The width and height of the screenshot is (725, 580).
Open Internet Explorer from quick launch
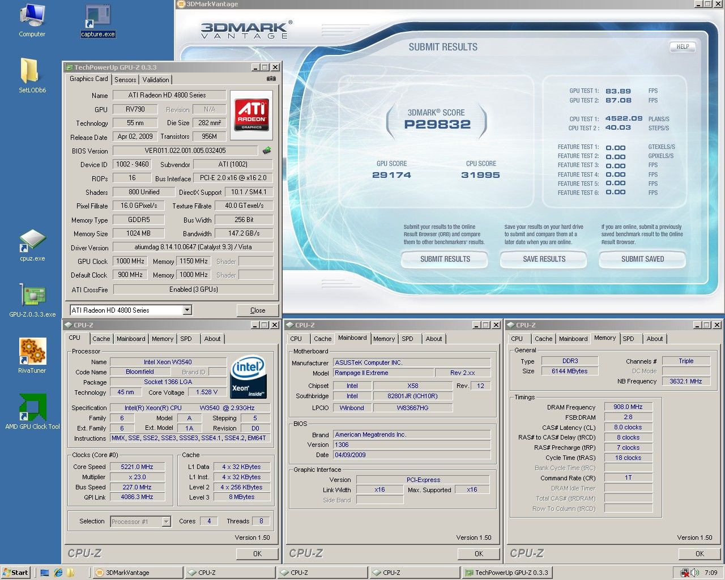58,572
